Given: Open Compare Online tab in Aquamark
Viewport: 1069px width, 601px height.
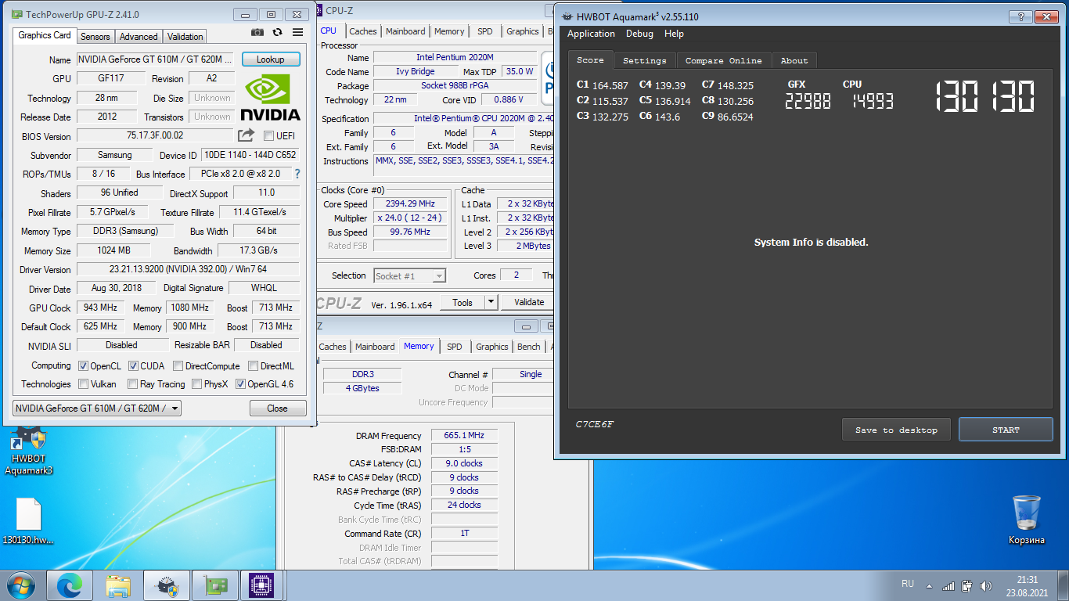Looking at the screenshot, I should coord(724,60).
